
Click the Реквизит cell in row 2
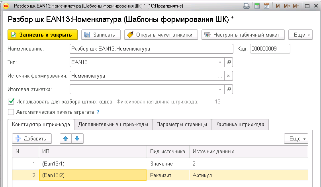click(168, 175)
